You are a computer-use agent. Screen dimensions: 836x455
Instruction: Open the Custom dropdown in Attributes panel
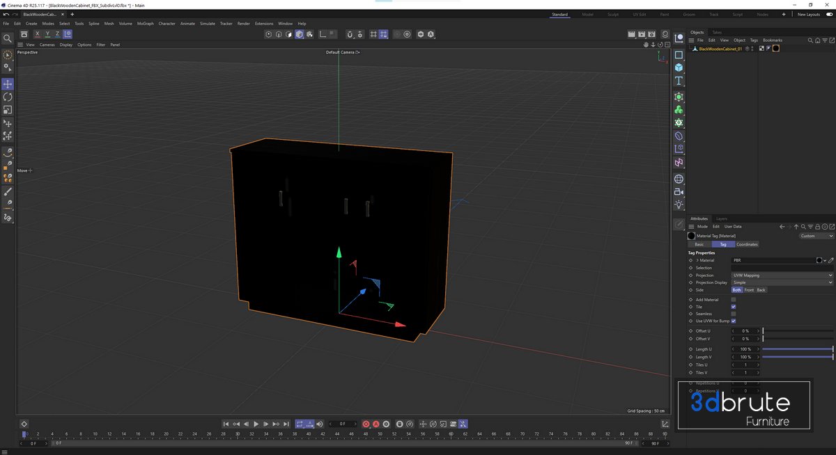coord(816,236)
